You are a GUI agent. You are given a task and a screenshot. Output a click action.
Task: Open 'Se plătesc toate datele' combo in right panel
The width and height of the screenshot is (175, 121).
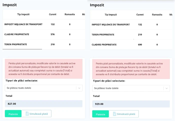point(128,88)
